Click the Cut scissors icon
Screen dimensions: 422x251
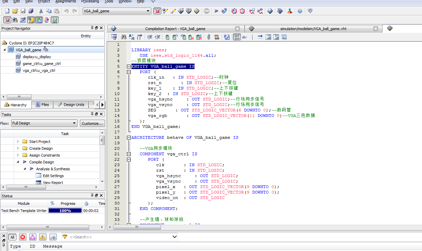40,11
